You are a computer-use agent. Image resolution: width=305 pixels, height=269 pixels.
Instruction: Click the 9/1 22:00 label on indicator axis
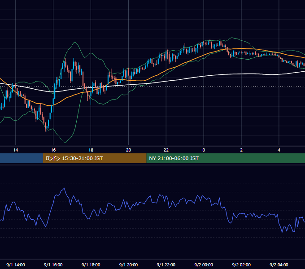pyautogui.click(x=166, y=265)
